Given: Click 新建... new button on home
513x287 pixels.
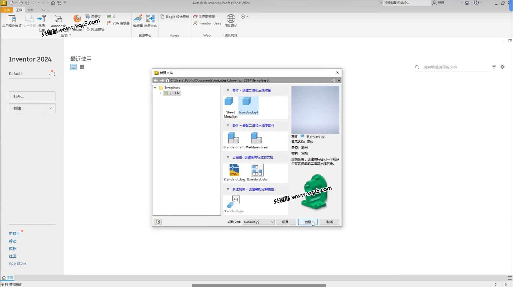Looking at the screenshot, I should pyautogui.click(x=27, y=108).
